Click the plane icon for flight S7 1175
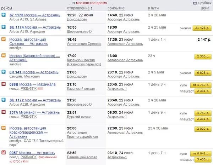The width and height of the screenshot is (213, 165). point(4,14)
